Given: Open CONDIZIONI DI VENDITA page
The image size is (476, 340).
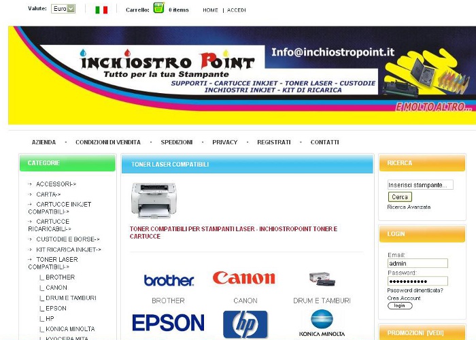Looking at the screenshot, I should tap(108, 142).
